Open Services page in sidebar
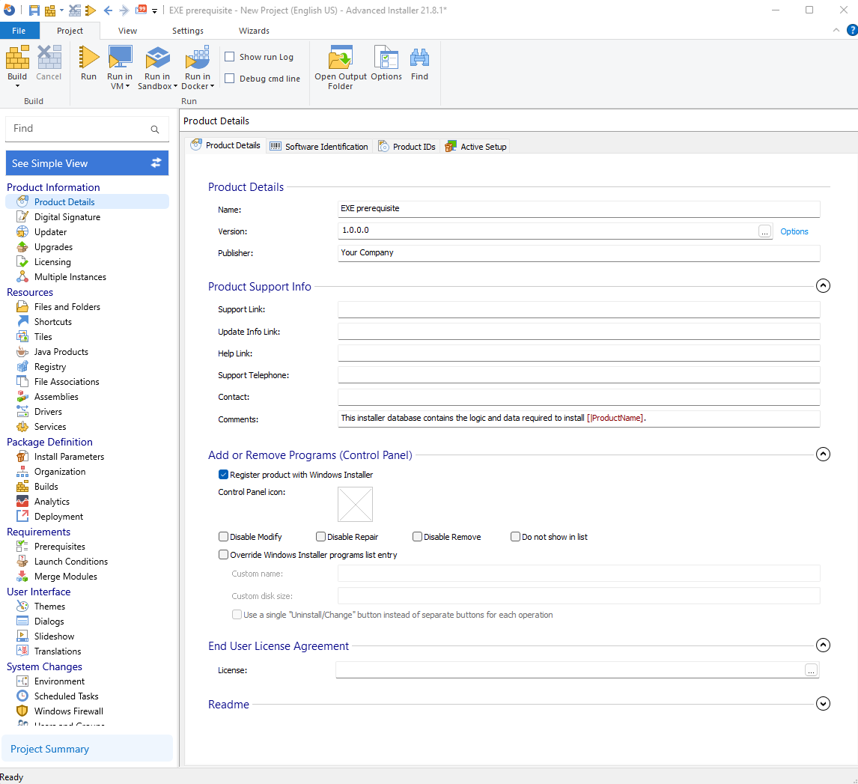Viewport: 858px width, 784px height. point(50,427)
